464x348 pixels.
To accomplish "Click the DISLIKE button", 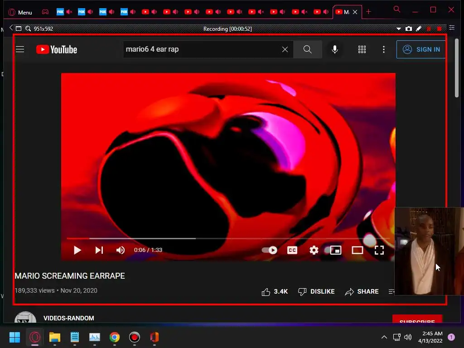I will pos(316,292).
